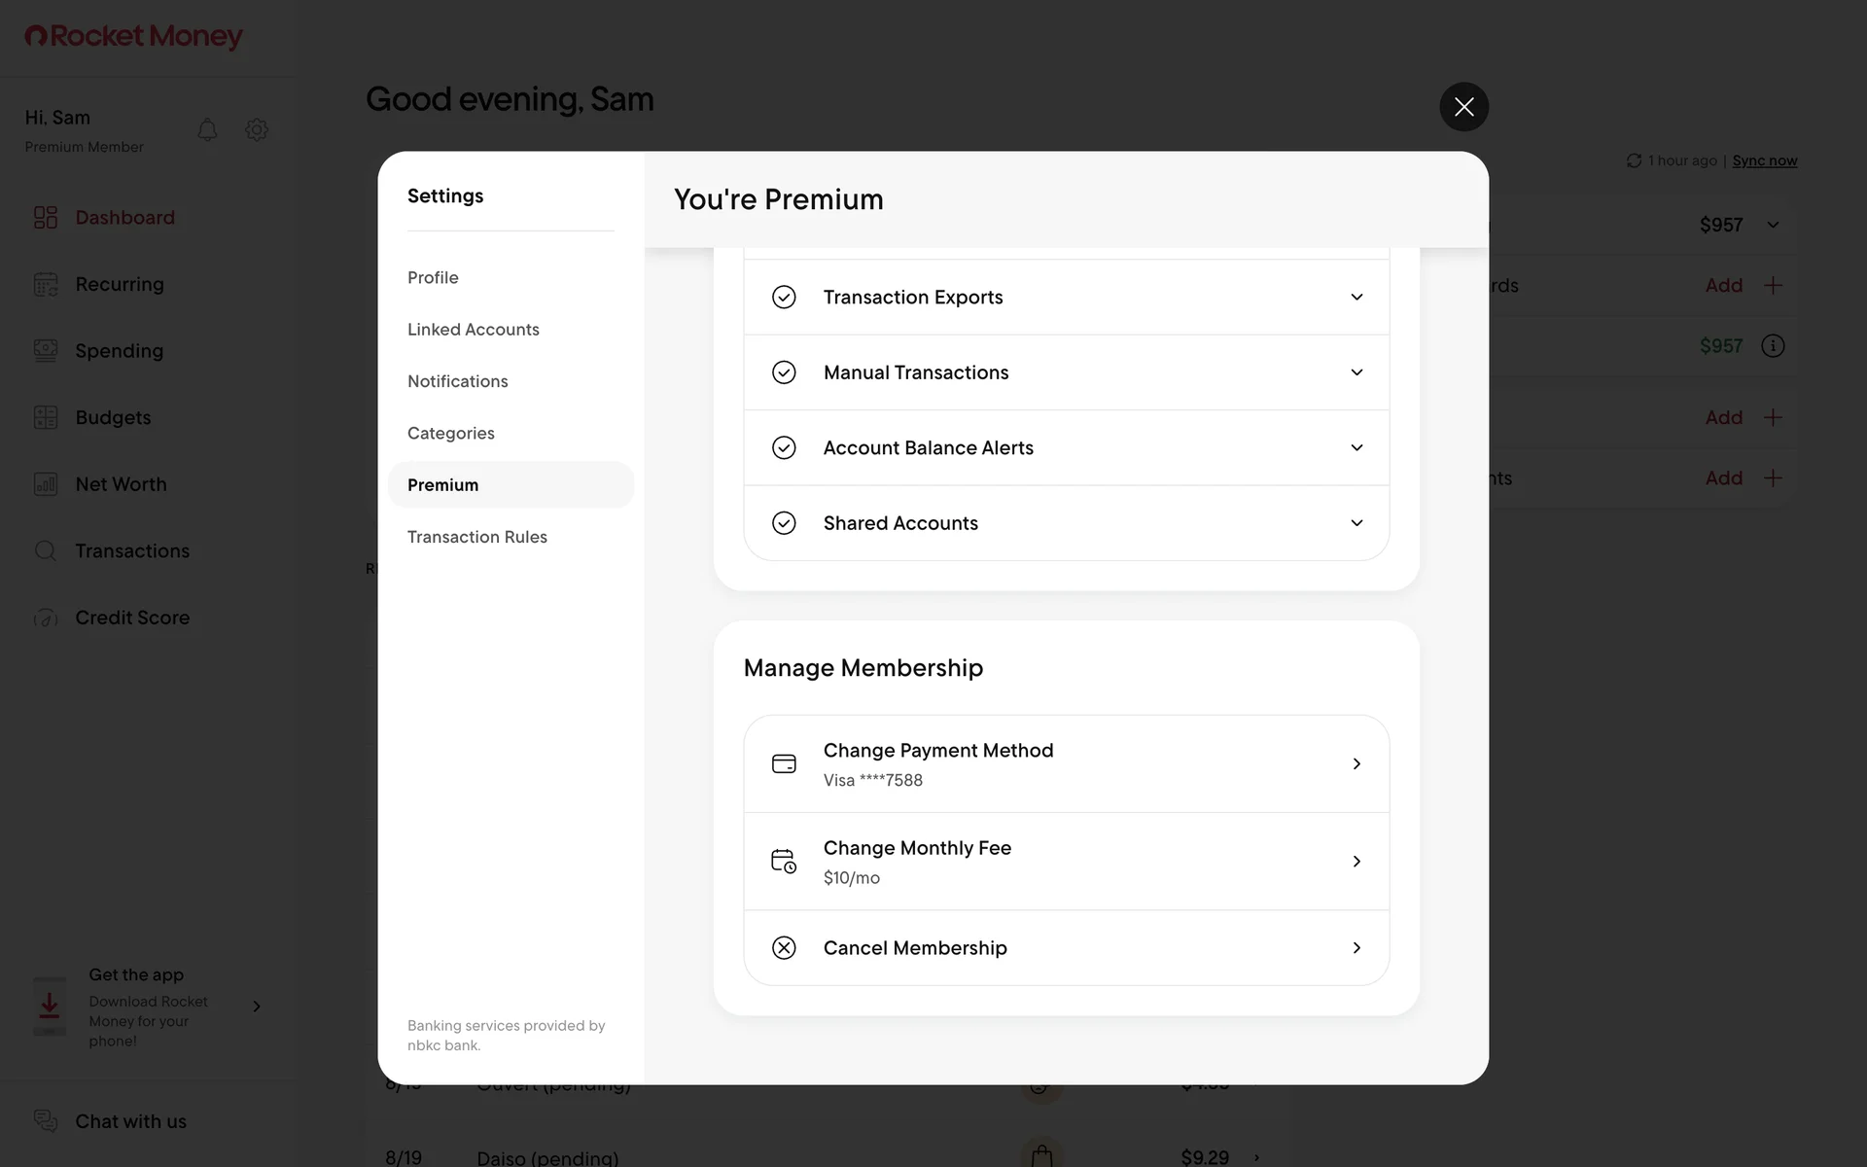Click the Cancel Membership X-circle icon
Image resolution: width=1867 pixels, height=1167 pixels.
784,948
